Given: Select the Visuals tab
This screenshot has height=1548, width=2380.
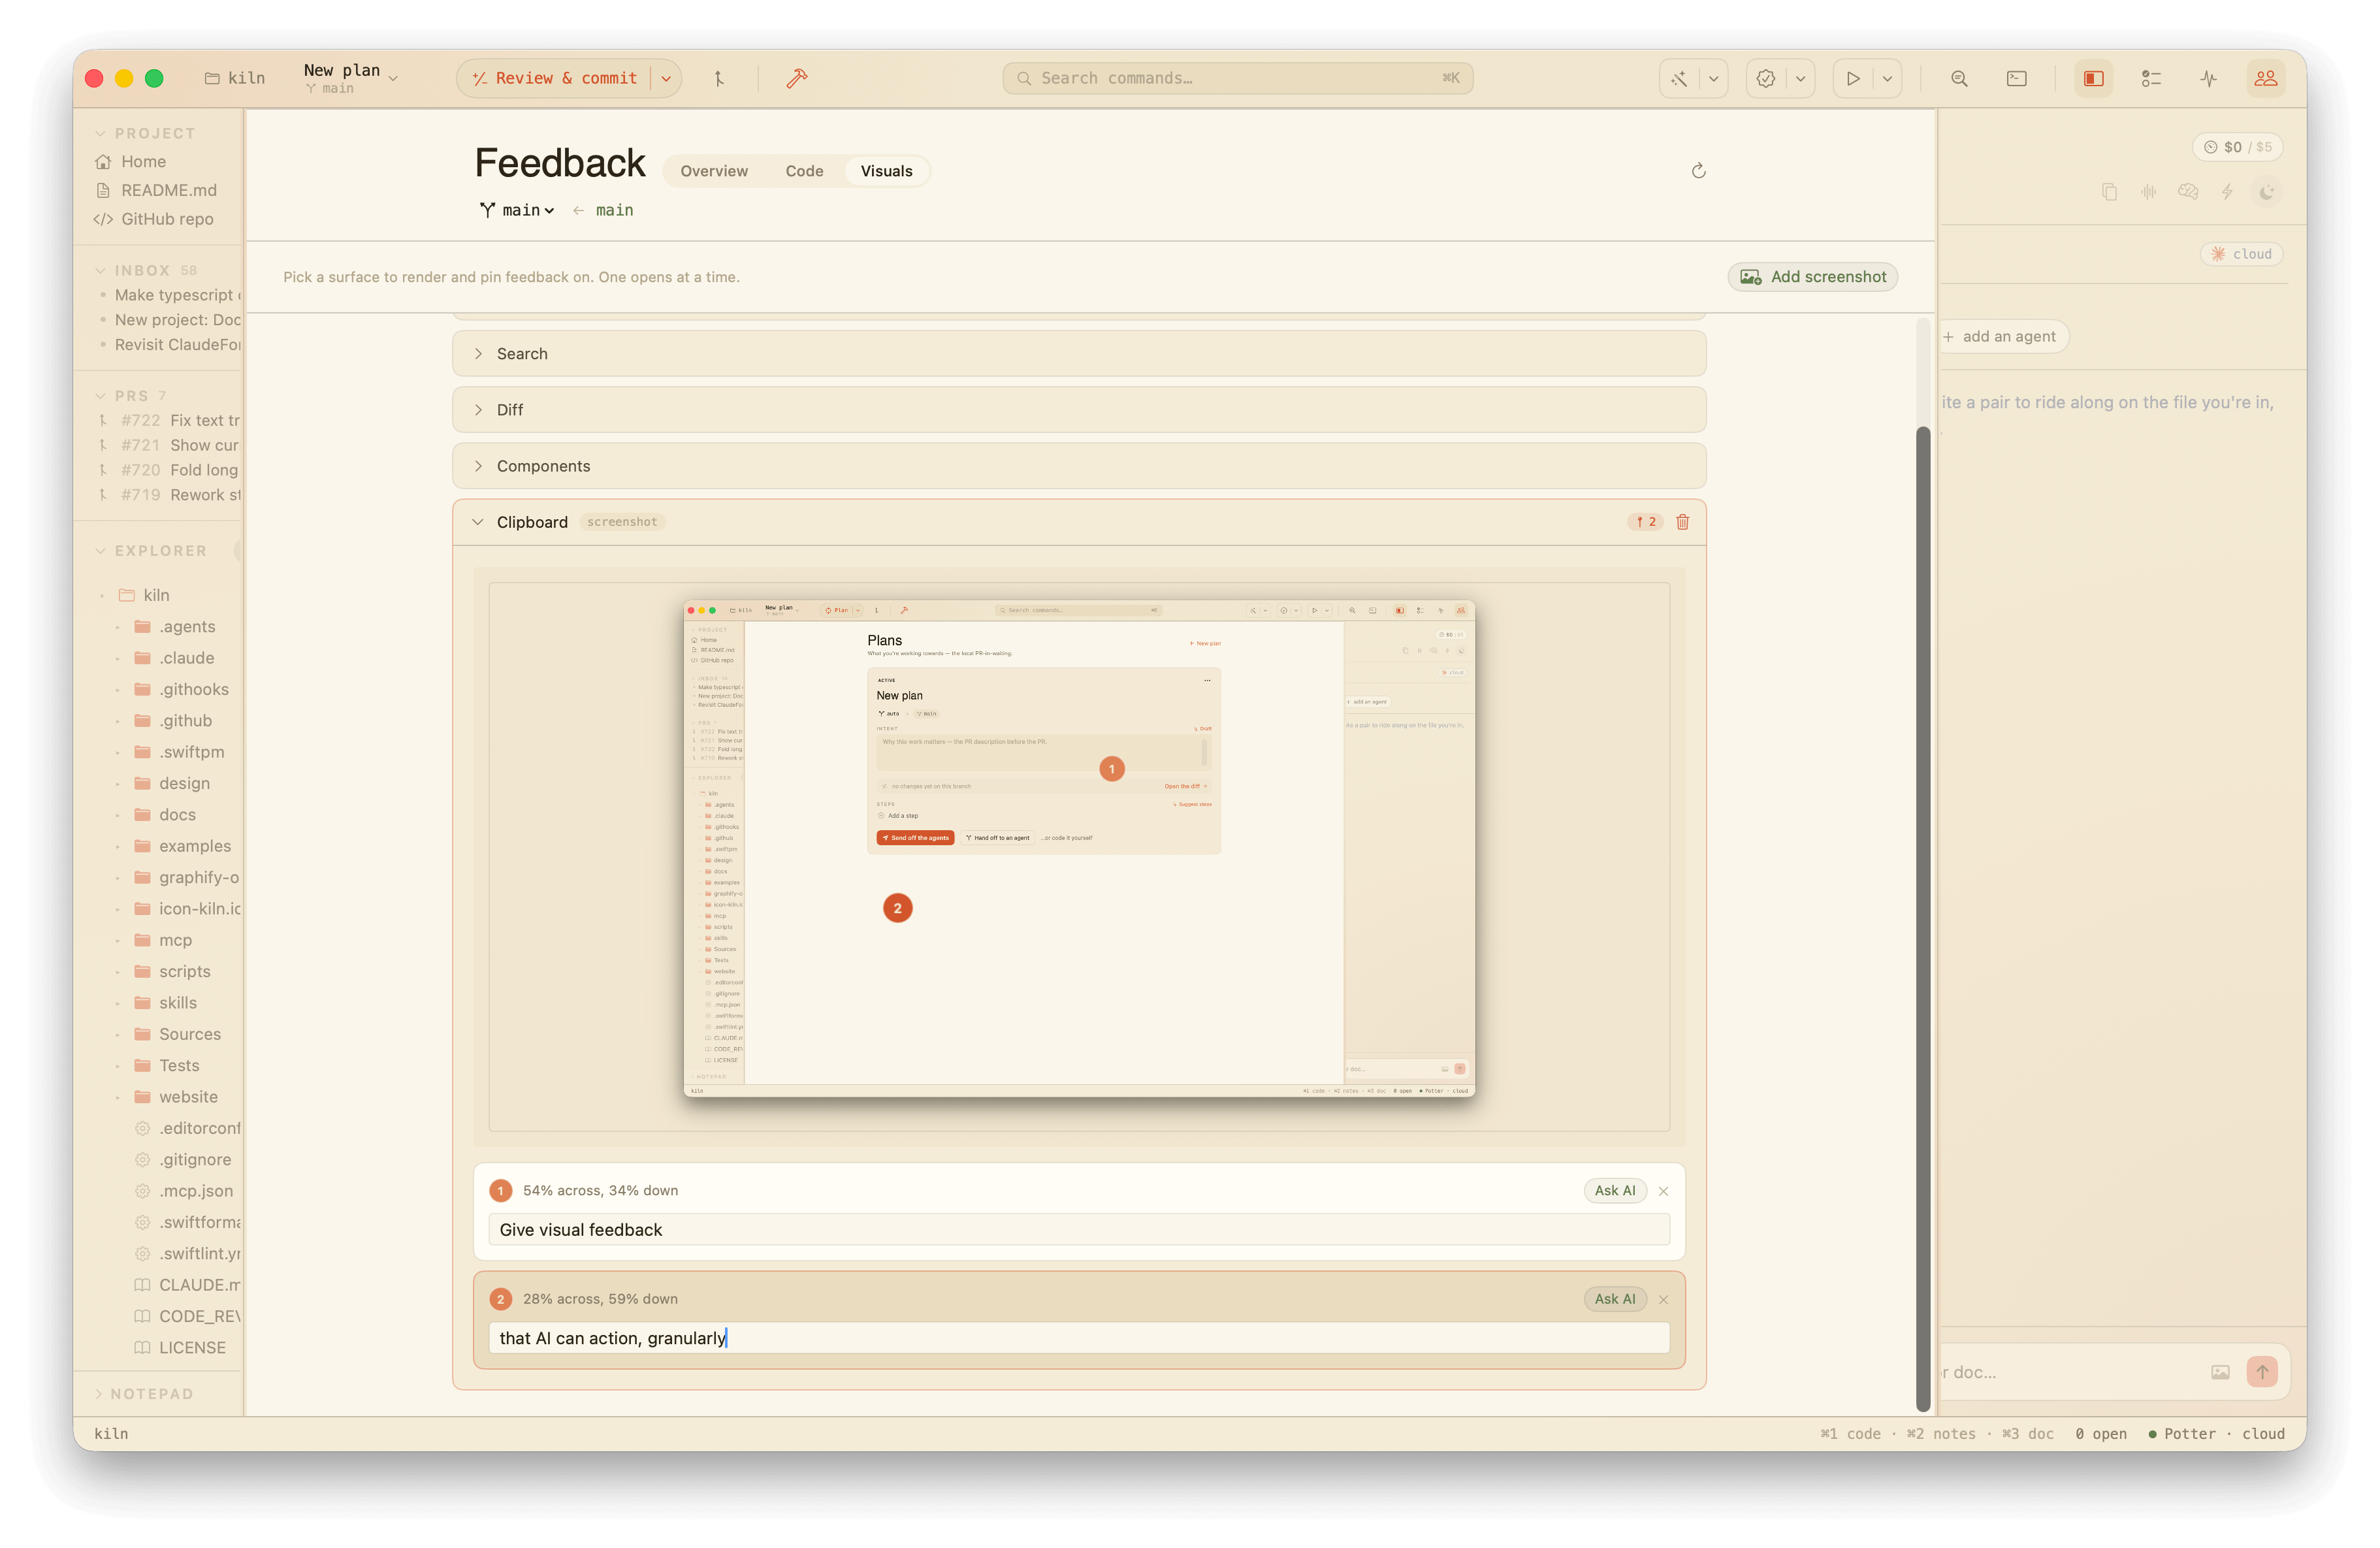Looking at the screenshot, I should [887, 171].
